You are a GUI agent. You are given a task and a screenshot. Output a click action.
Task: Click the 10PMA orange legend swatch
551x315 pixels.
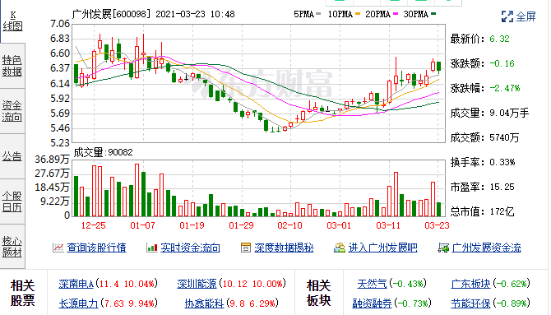pyautogui.click(x=358, y=14)
